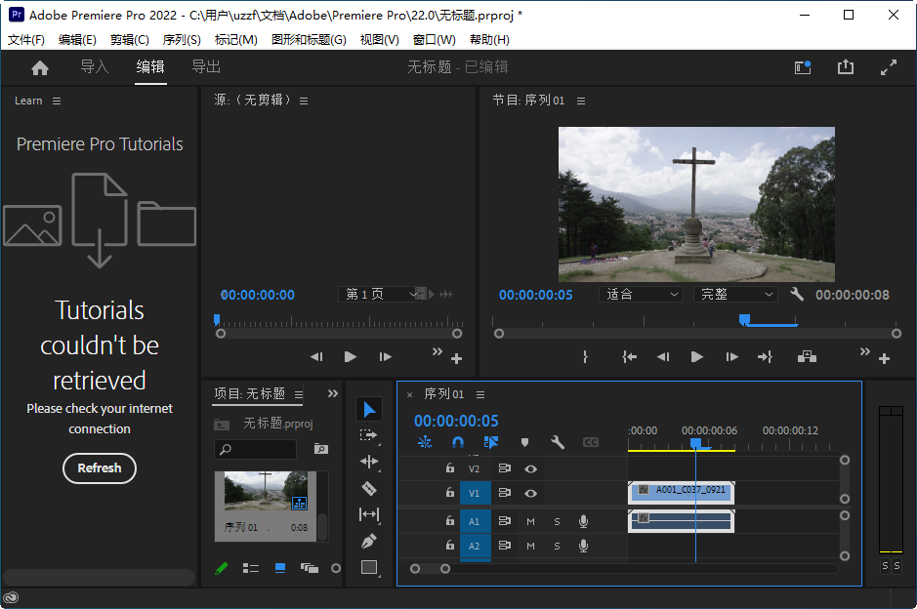Click the Refresh button in Learn panel

(99, 468)
